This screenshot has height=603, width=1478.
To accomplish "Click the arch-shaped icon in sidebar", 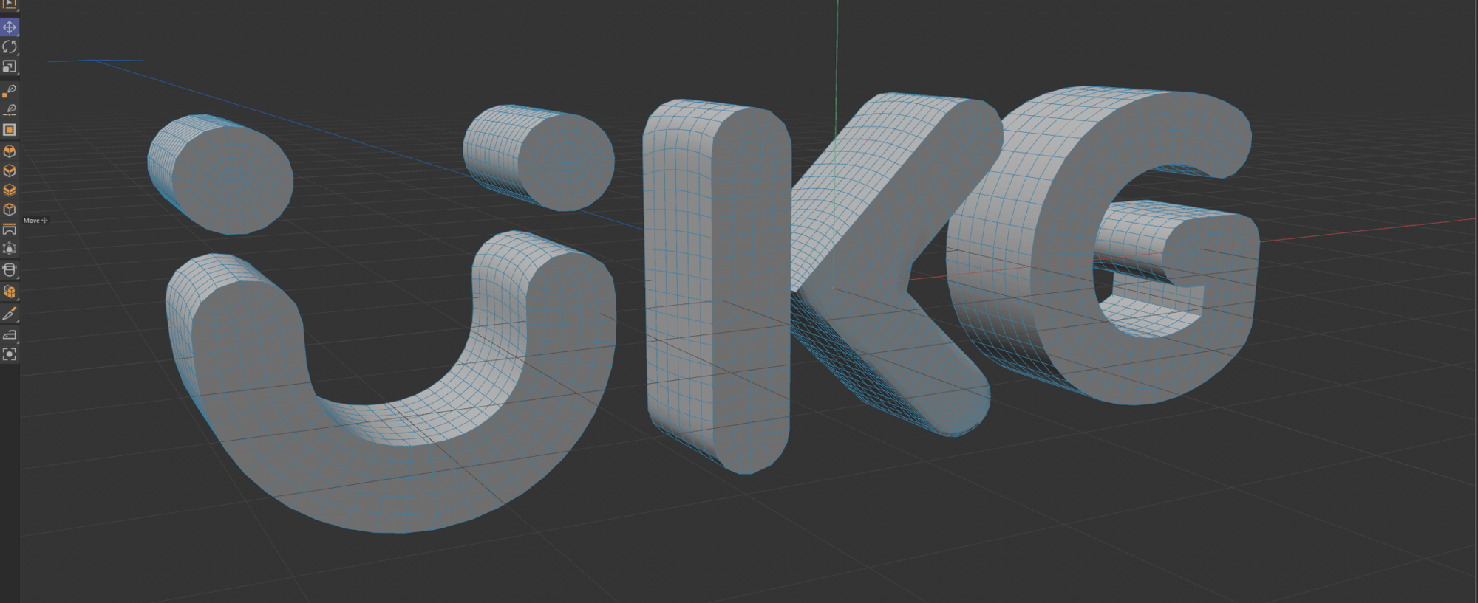I will (x=10, y=230).
